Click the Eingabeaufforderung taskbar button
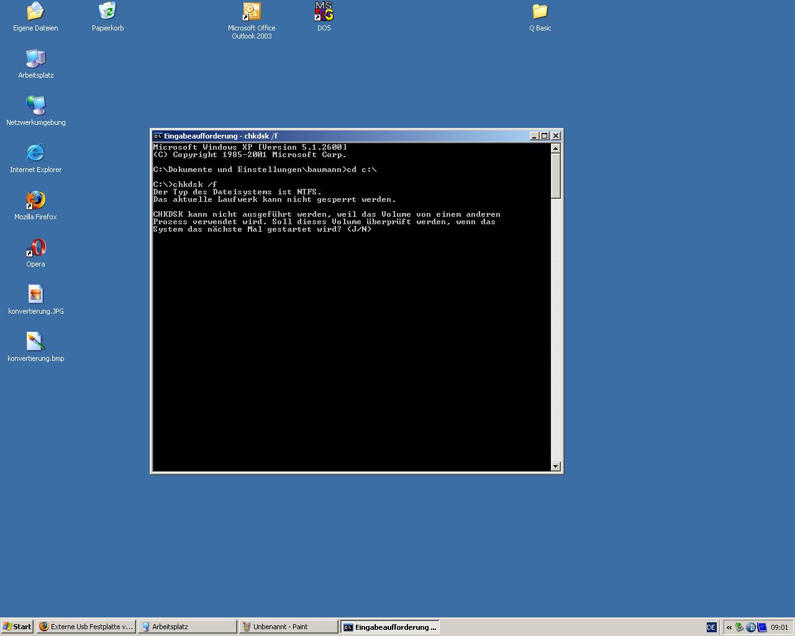Viewport: 795px width, 636px height. (390, 627)
